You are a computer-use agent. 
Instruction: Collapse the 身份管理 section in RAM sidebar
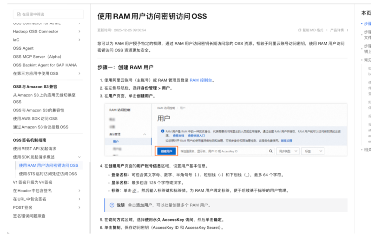145,134
